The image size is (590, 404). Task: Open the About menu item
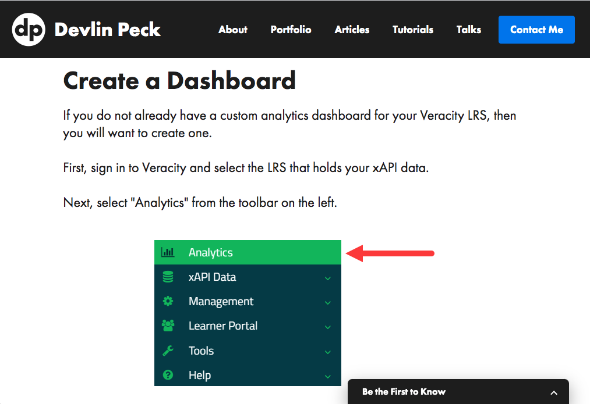click(x=233, y=30)
